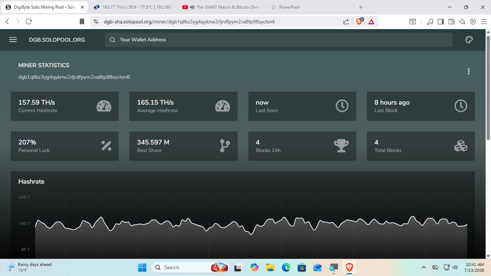Click the MINER STATISTICS heading
491x276 pixels.
44,65
